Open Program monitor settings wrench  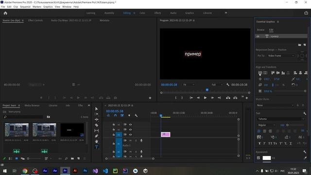pyautogui.click(x=228, y=85)
